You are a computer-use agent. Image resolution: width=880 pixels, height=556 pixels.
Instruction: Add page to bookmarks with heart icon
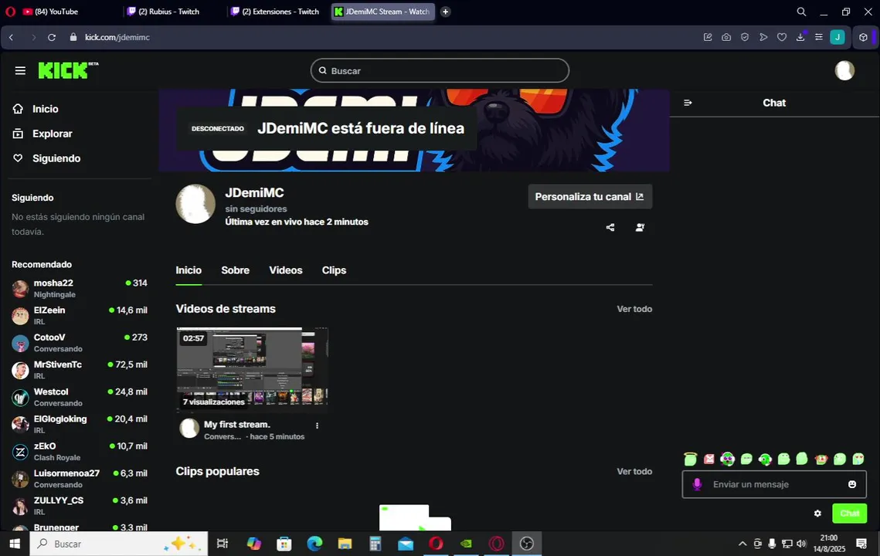(x=782, y=37)
